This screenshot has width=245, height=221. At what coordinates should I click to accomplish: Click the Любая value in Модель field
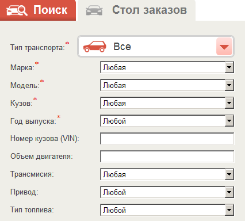tap(114, 85)
